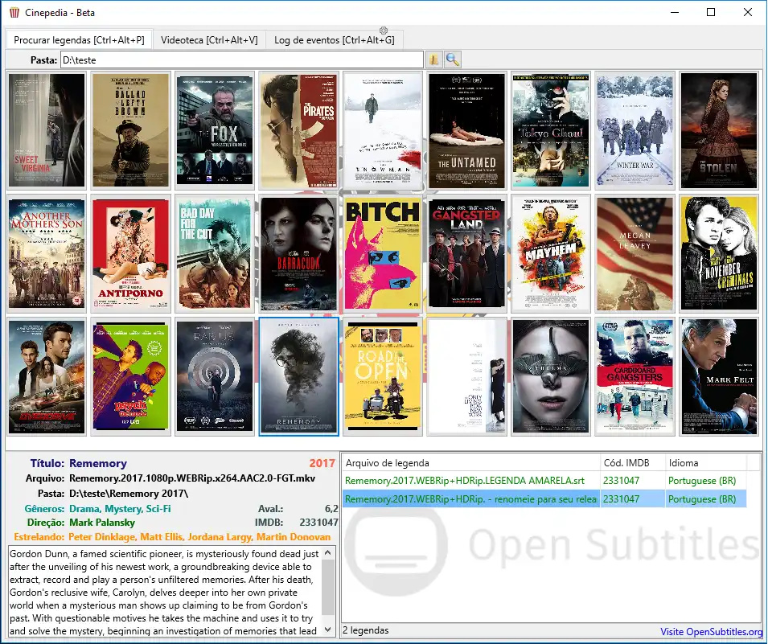The width and height of the screenshot is (768, 644).
Task: Click the synopsis text about Gordon Dunn
Action: pyautogui.click(x=165, y=592)
